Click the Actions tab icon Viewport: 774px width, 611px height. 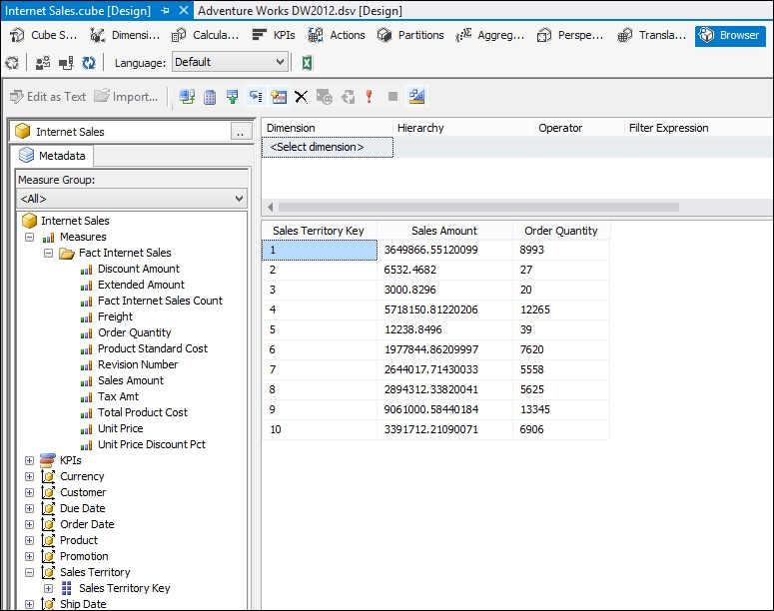[x=316, y=35]
